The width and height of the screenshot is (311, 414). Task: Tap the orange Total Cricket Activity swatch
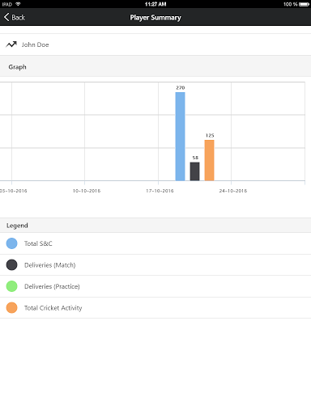[11, 308]
